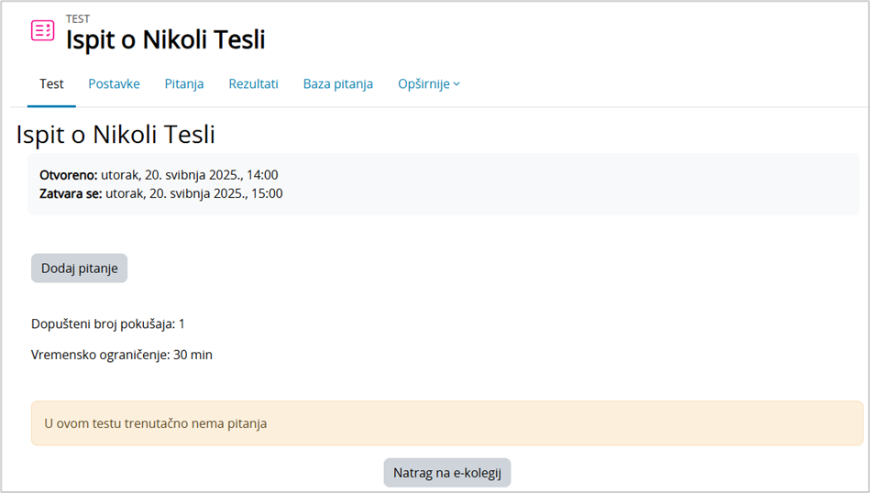Click the no-questions warning notice
This screenshot has width=870, height=493.
(x=446, y=423)
